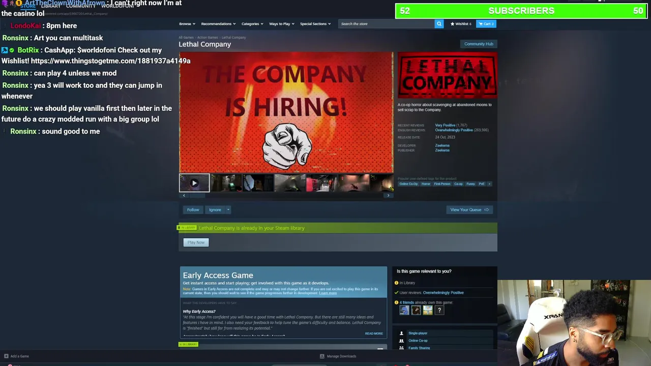Open second friend avatar with dark image
Screen dimensions: 651x366
coord(416,310)
